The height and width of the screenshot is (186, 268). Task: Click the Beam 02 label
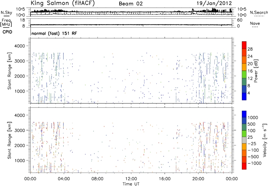(x=131, y=4)
